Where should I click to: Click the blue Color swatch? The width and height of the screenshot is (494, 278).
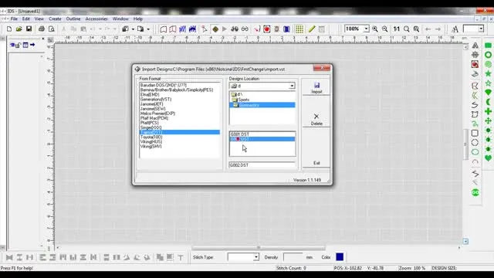pos(340,257)
